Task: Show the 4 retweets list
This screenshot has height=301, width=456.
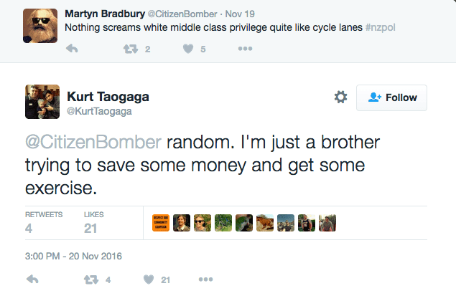Action: (44, 223)
